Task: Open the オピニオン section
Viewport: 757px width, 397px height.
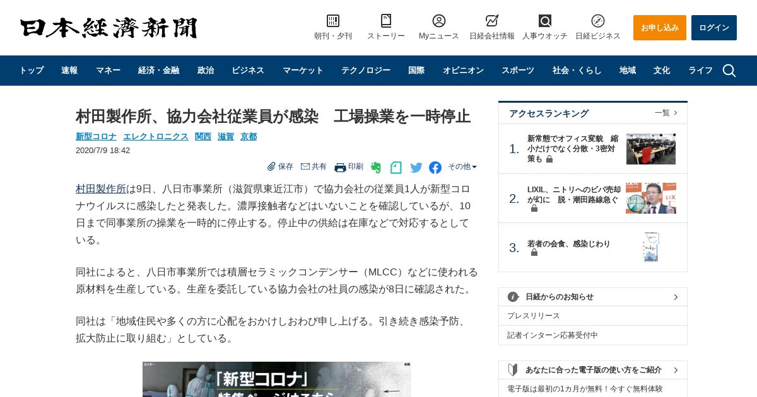Action: click(463, 71)
